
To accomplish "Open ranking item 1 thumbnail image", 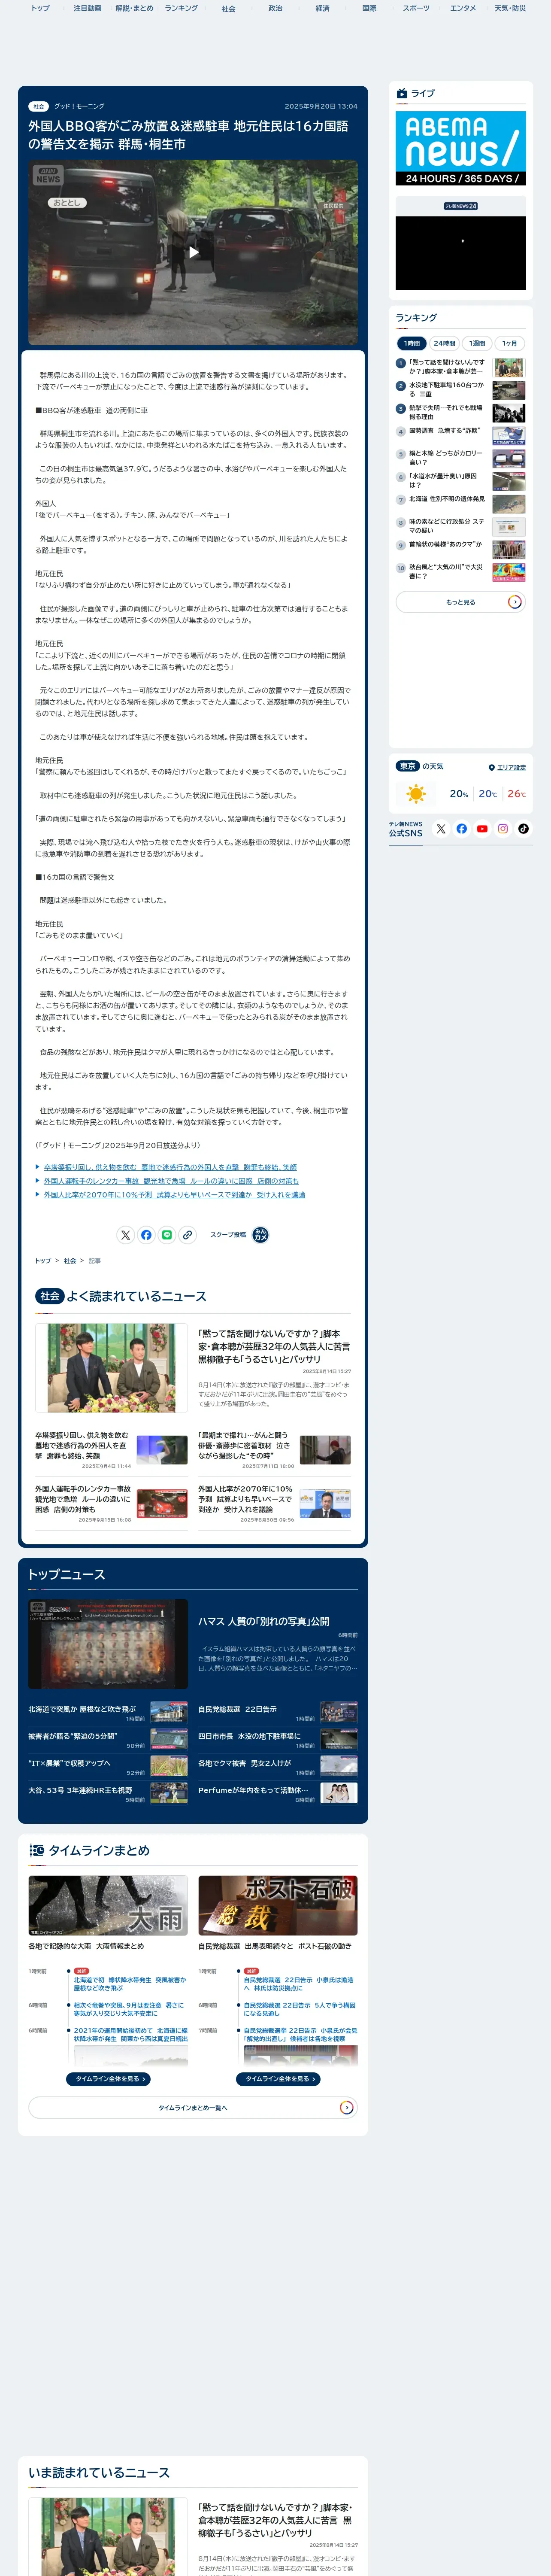I will (x=508, y=367).
